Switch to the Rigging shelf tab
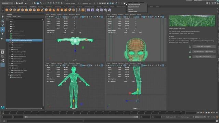 click(41, 7)
